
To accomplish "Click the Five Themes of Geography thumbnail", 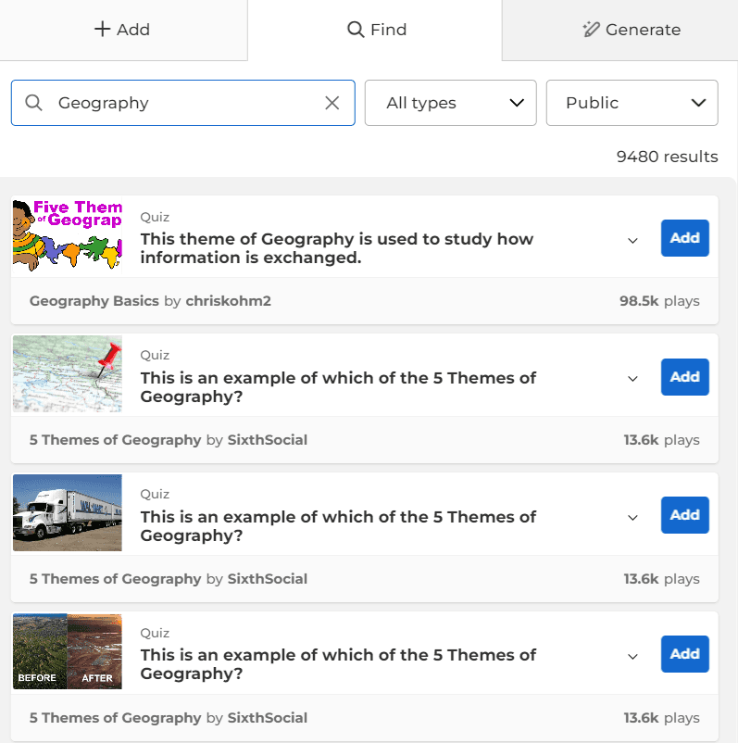I will coord(68,235).
